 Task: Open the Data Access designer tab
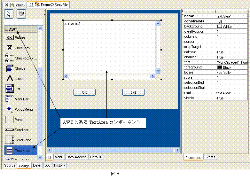(76, 157)
